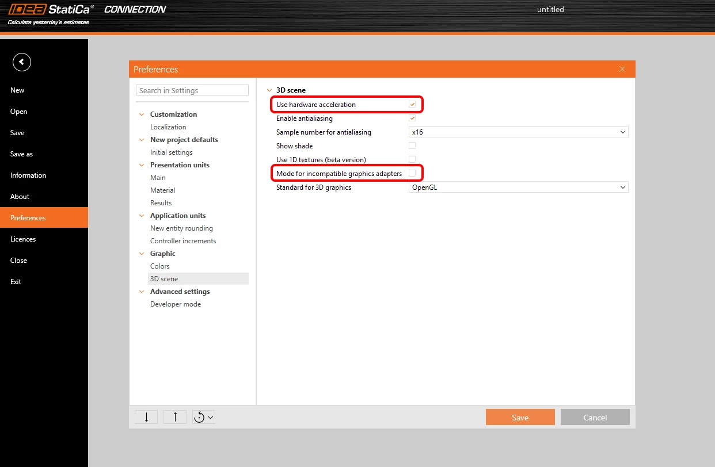The image size is (715, 467).
Task: Open the Sample number for antialiasing dropdown
Action: pyautogui.click(x=519, y=132)
